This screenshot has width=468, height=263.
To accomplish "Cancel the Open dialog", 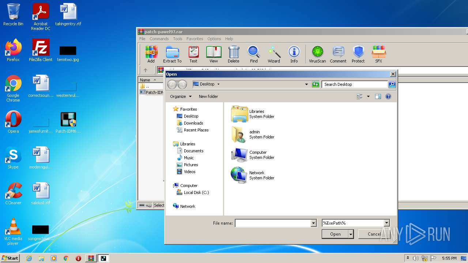I will [374, 234].
